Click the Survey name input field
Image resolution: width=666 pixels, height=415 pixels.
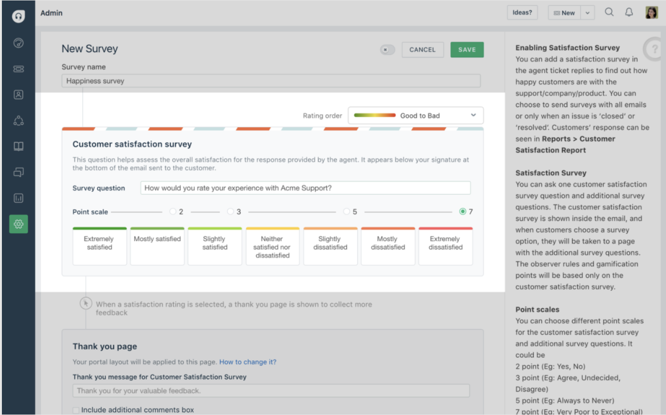point(271,81)
